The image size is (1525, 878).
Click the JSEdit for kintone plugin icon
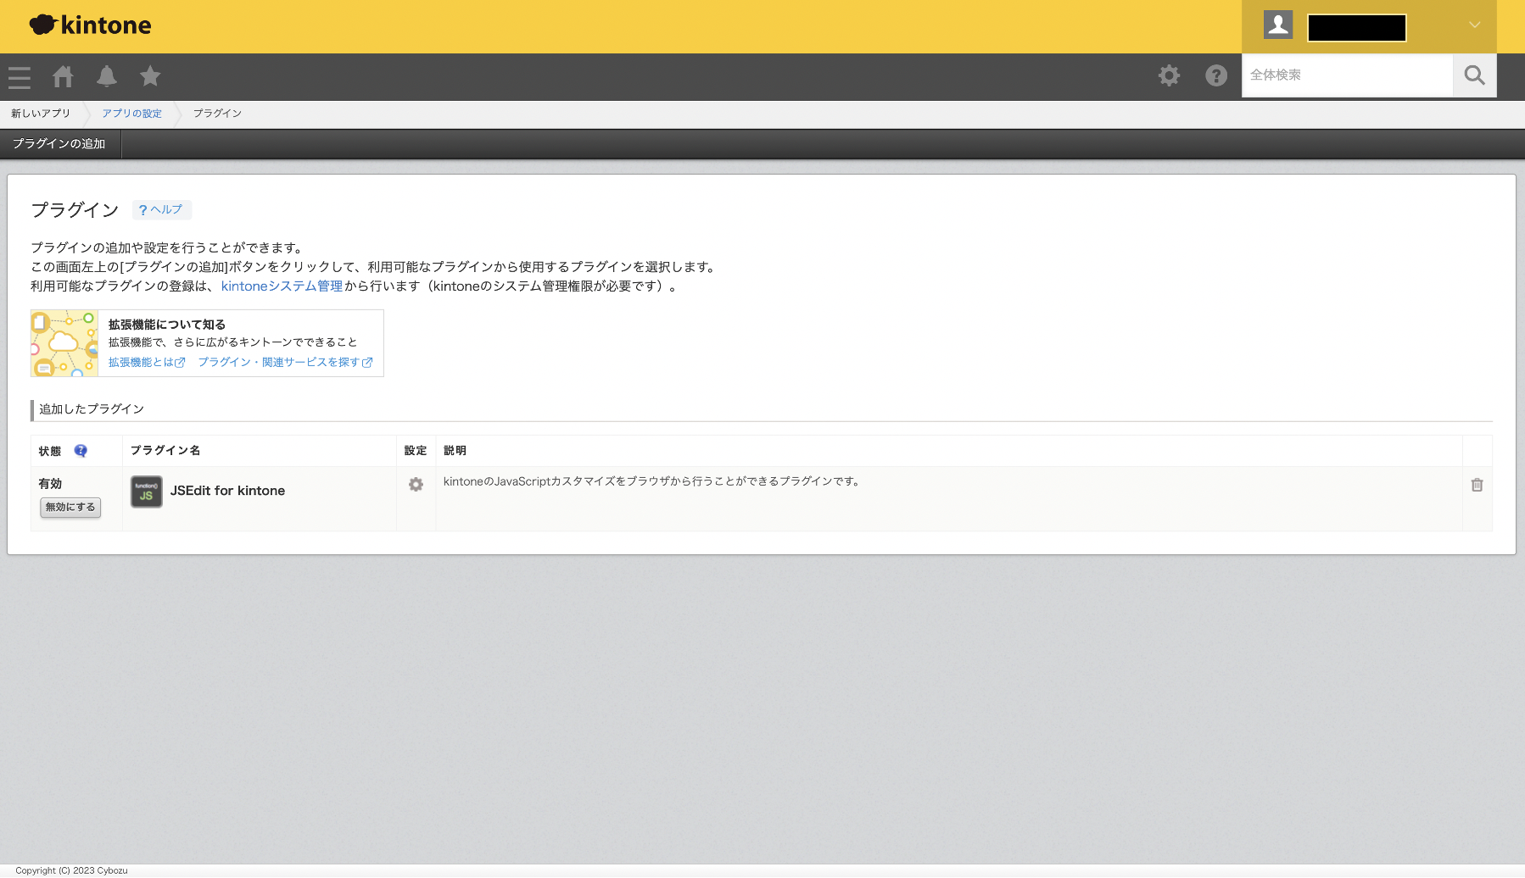tap(146, 492)
